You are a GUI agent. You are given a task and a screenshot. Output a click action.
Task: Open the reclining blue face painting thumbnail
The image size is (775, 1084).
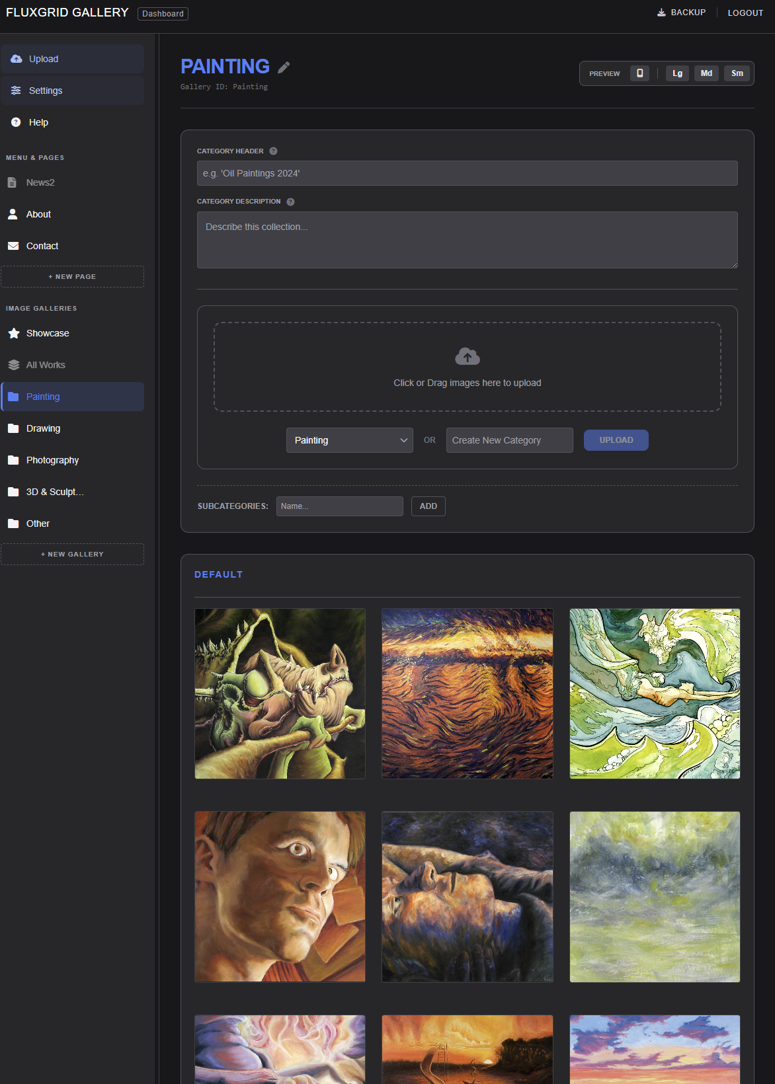[x=468, y=897]
